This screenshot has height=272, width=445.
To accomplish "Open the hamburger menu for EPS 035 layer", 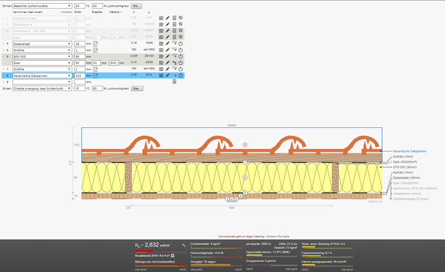I will [x=161, y=56].
